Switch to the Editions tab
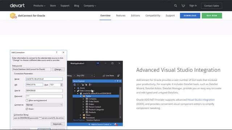 [135, 16]
